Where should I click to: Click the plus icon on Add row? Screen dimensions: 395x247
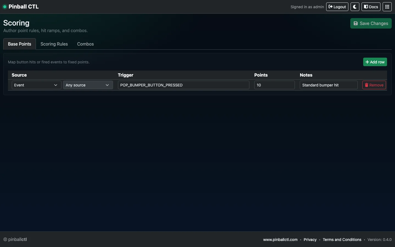367,62
